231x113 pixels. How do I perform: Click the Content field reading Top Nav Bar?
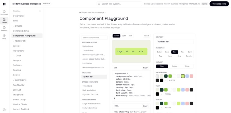click(x=175, y=42)
